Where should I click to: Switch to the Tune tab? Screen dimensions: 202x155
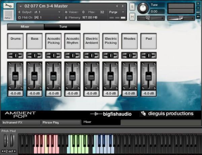63,27
